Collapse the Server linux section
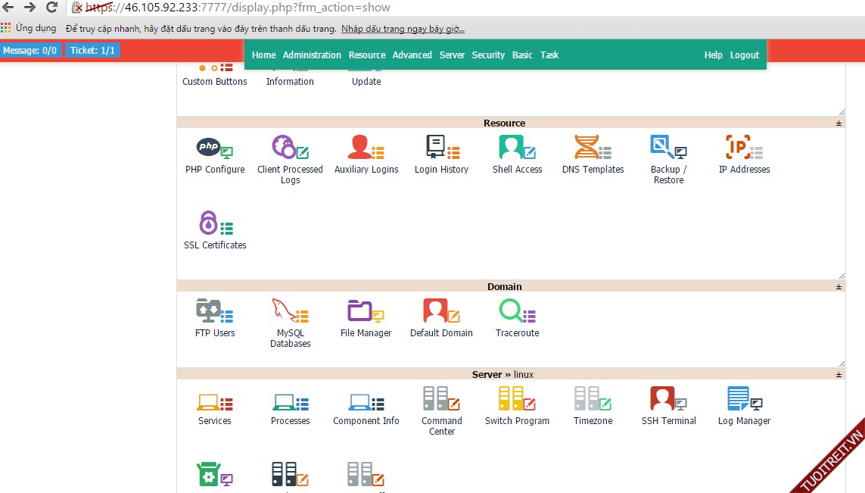 pyautogui.click(x=839, y=375)
